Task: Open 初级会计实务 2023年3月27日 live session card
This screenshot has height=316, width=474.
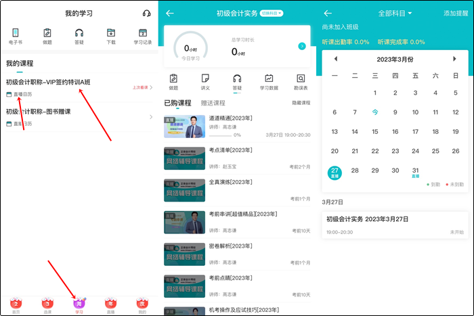Action: click(x=395, y=225)
